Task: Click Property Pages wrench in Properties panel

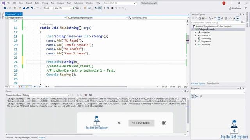Action: (201, 96)
